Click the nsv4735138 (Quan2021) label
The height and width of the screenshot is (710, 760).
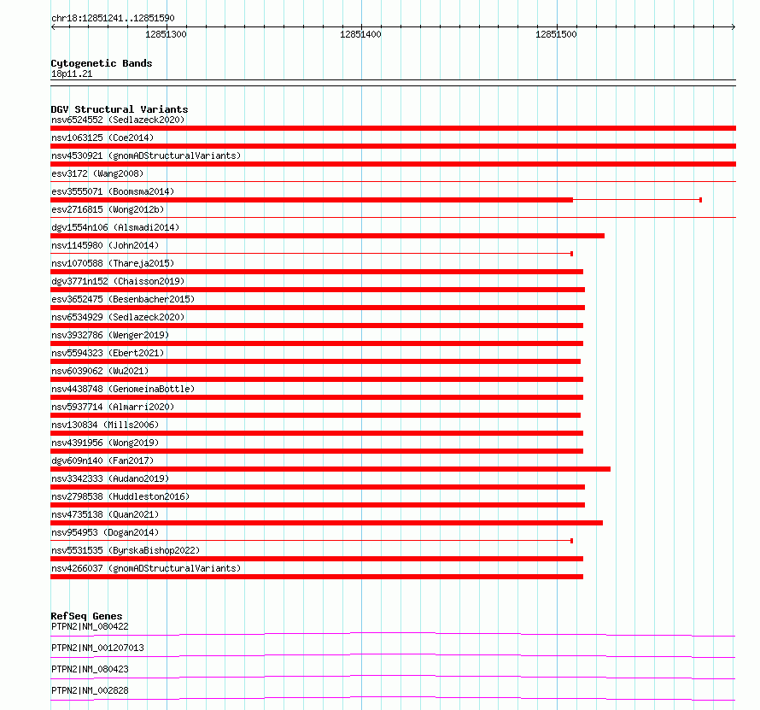point(105,514)
